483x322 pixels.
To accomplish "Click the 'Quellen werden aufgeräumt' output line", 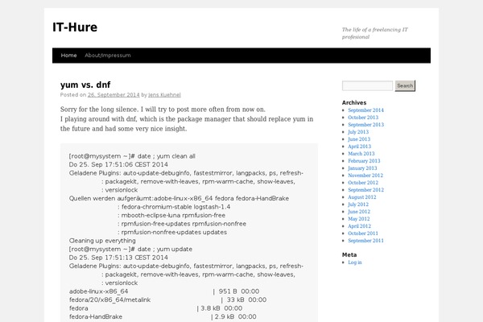I will click(179, 199).
